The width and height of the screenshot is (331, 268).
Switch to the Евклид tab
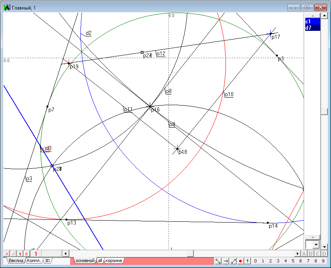coord(16,260)
